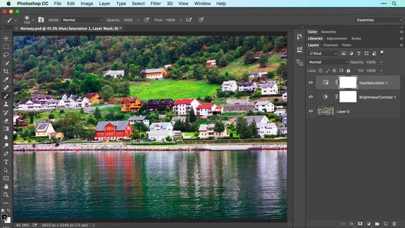Select the History Brush tool
Viewport: 405px width, 228px height.
pos(6,113)
